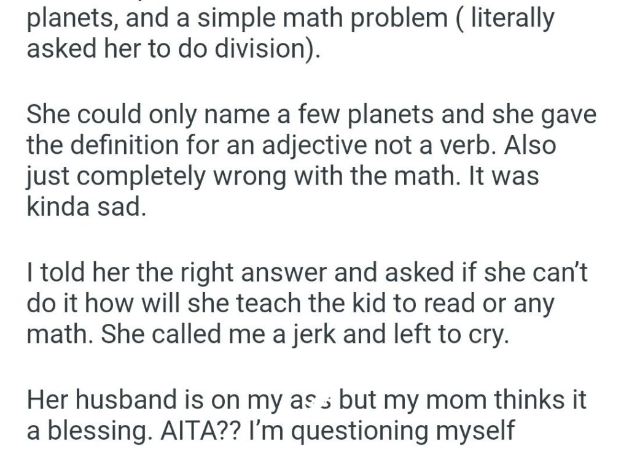The image size is (629, 460).
Task: Click the words "Her husband"
Action: (x=97, y=400)
